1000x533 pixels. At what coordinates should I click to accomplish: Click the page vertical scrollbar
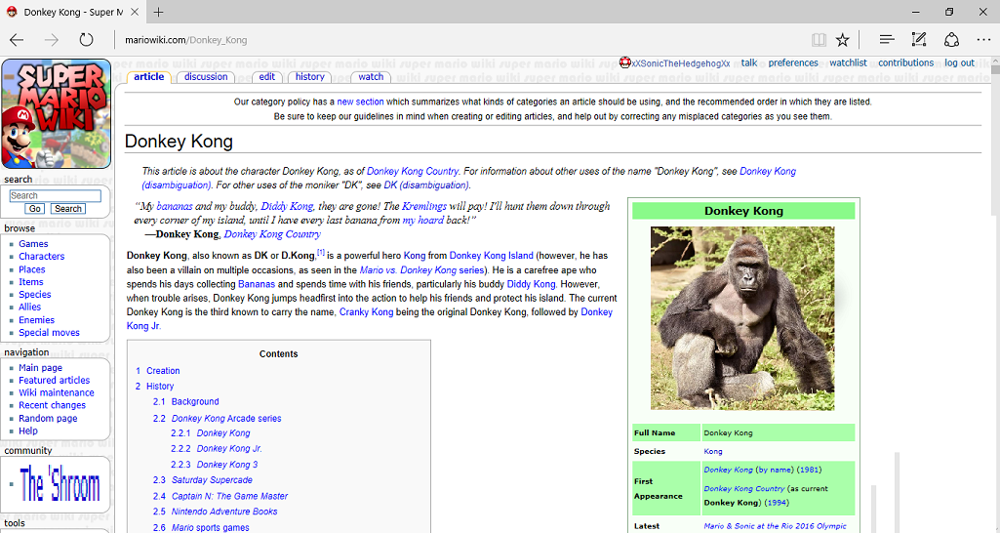pyautogui.click(x=994, y=293)
